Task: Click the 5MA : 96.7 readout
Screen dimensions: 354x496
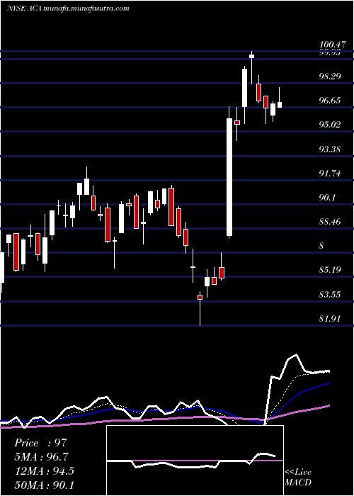Action: [x=41, y=457]
